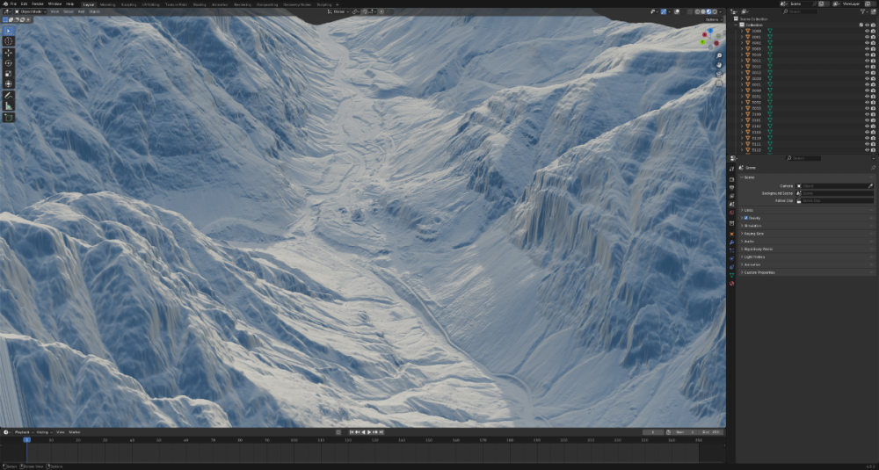Screen dimensions: 879x470
Task: Click the pan view hand icon
Action: [719, 65]
